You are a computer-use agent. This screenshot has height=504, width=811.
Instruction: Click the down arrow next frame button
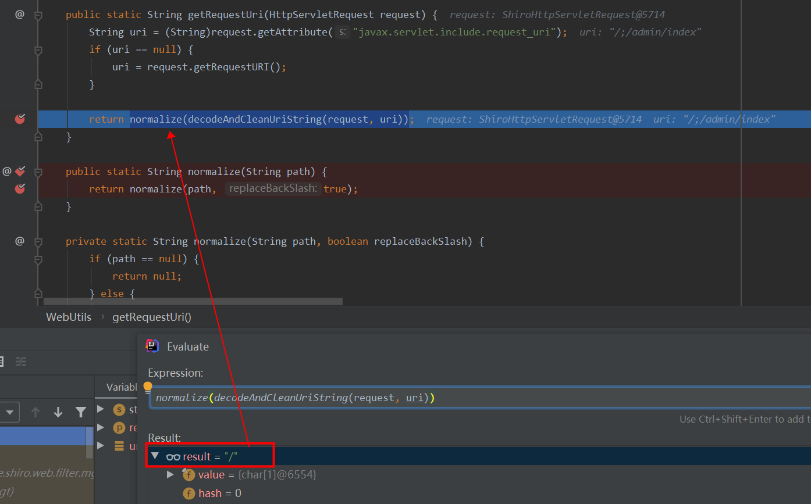58,412
